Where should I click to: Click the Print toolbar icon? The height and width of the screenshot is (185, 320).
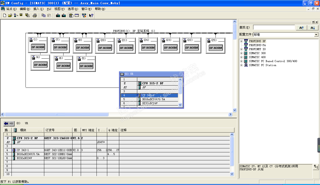(35, 15)
